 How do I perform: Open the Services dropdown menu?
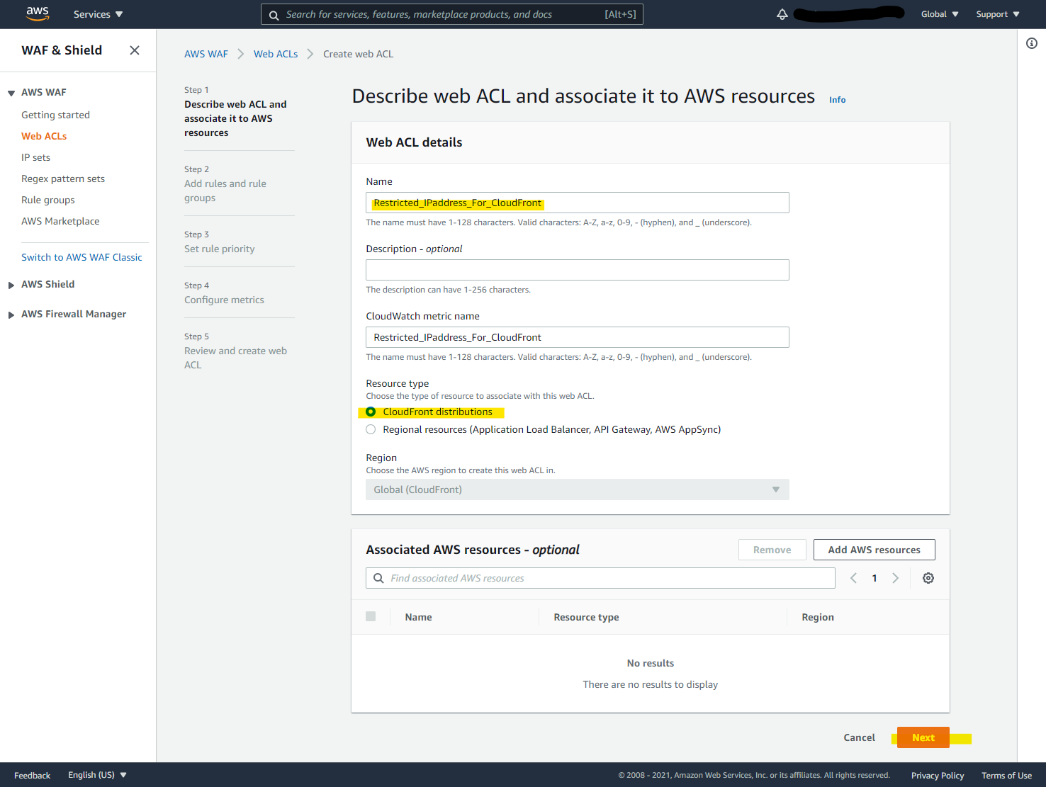point(98,14)
